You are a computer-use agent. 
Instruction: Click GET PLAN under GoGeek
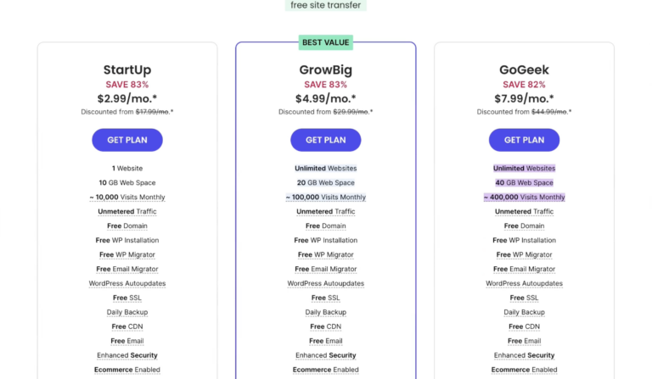point(524,140)
